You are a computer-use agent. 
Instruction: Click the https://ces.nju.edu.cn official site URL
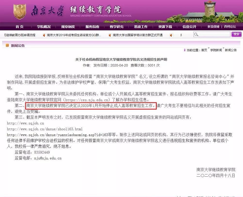coord(87,100)
